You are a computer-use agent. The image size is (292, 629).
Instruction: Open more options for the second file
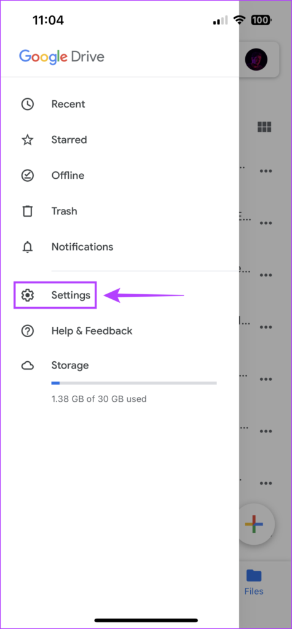click(x=266, y=223)
